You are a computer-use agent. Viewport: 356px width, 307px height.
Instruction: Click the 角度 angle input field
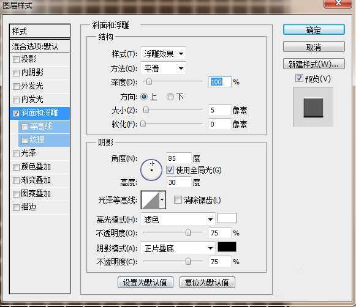coord(179,158)
